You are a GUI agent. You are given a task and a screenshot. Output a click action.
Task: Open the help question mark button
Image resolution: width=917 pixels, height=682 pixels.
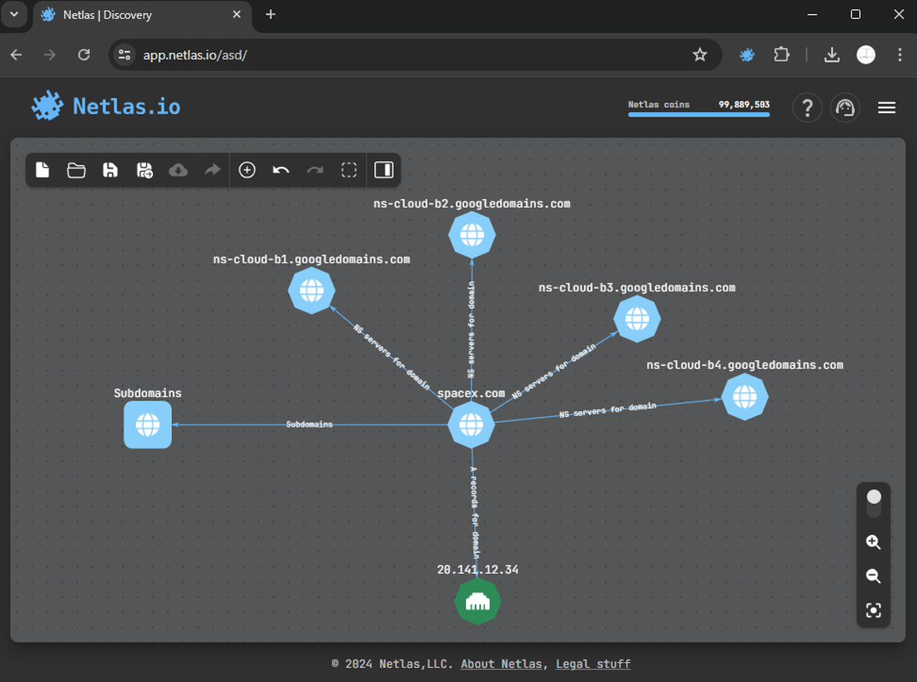(x=807, y=107)
